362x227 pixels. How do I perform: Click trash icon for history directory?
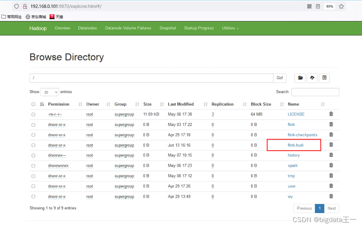click(x=331, y=155)
